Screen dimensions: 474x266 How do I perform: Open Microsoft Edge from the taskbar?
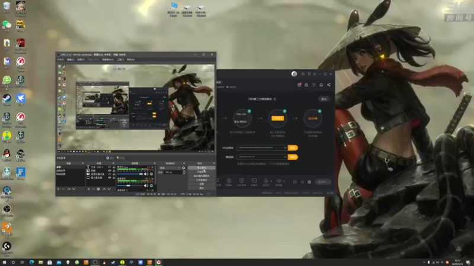point(31,262)
